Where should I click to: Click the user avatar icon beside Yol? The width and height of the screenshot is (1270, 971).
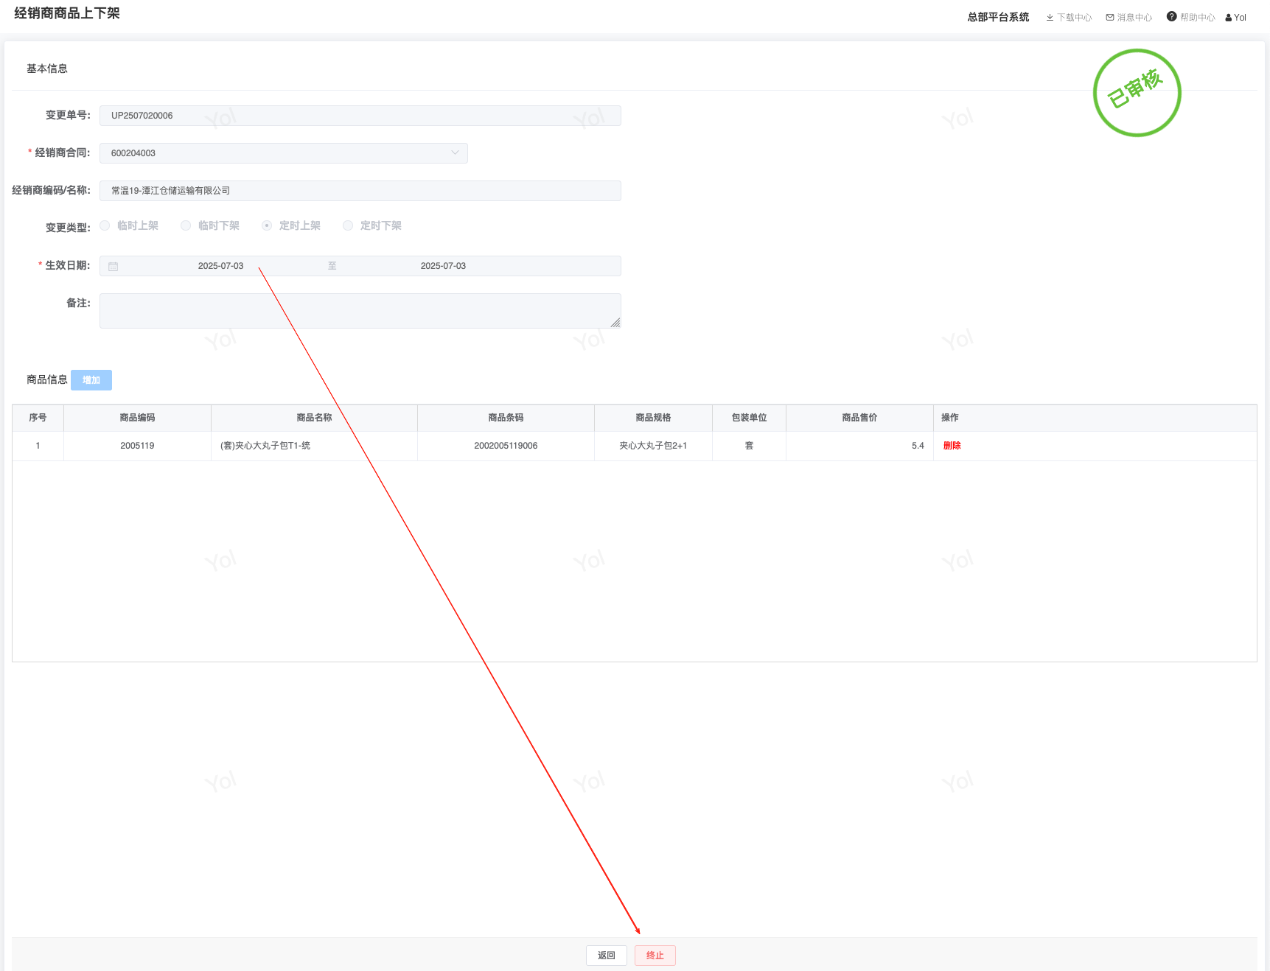(x=1229, y=18)
